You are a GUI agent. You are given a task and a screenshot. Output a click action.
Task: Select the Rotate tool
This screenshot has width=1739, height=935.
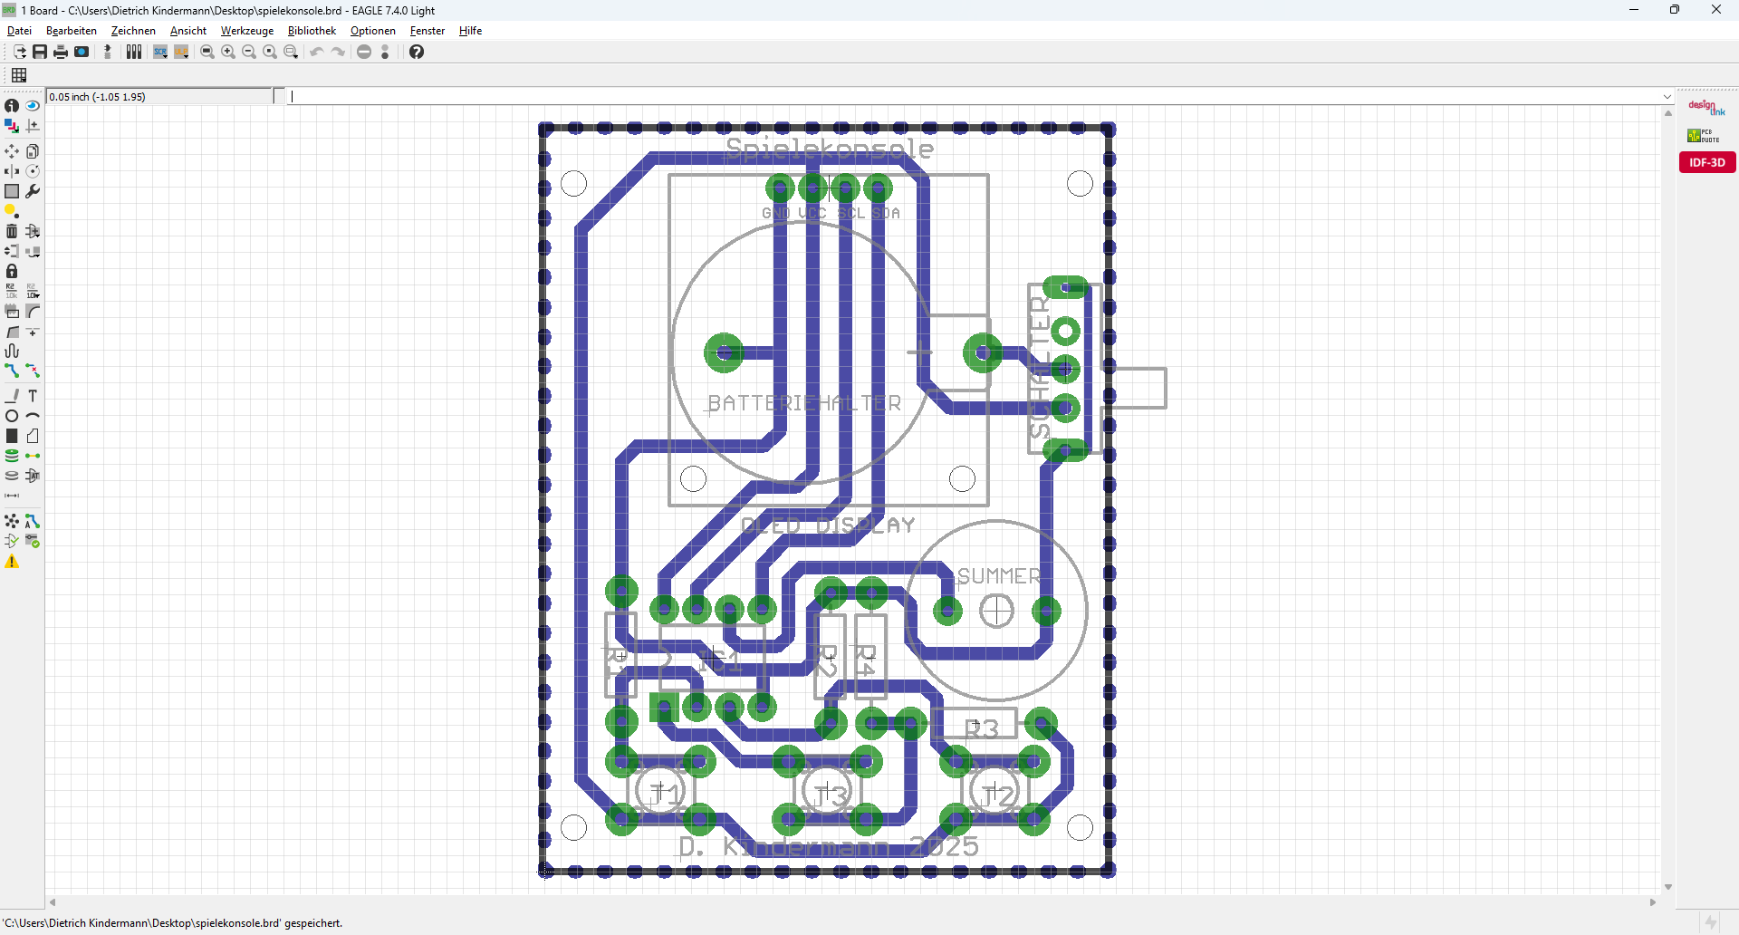coord(33,171)
